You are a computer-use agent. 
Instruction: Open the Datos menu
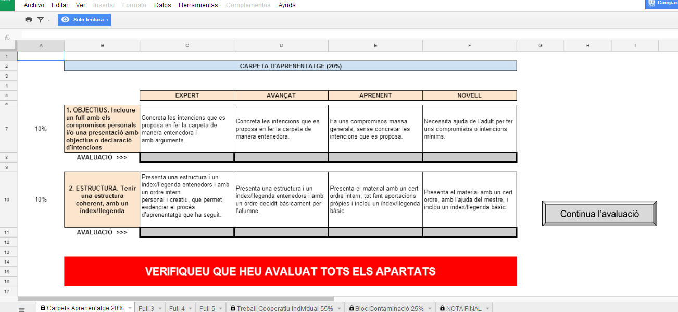(162, 5)
